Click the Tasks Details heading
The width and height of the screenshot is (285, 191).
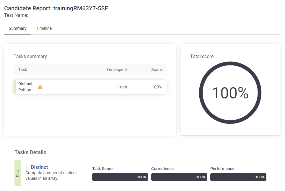click(30, 152)
